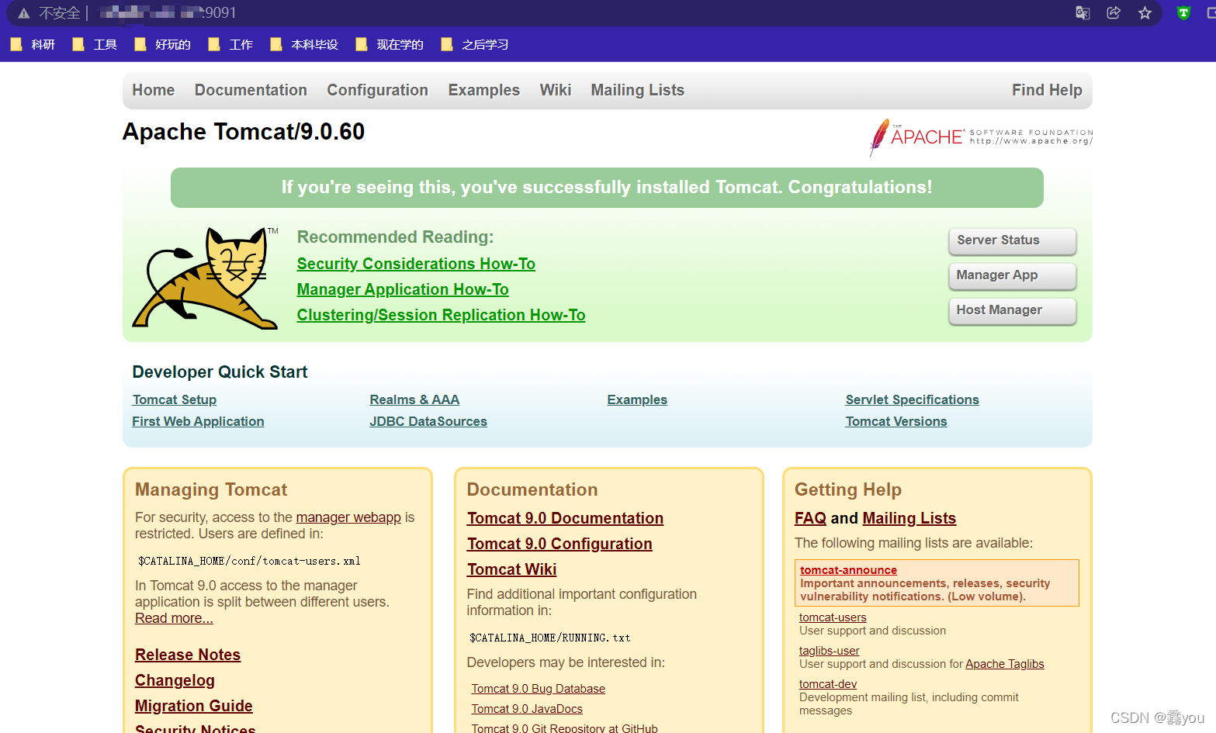Open Examples link under Developer Quick Start
Image resolution: width=1216 pixels, height=733 pixels.
pyautogui.click(x=637, y=399)
